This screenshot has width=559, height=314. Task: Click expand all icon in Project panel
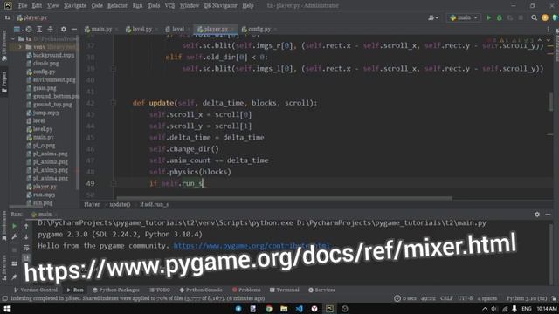coord(39,29)
